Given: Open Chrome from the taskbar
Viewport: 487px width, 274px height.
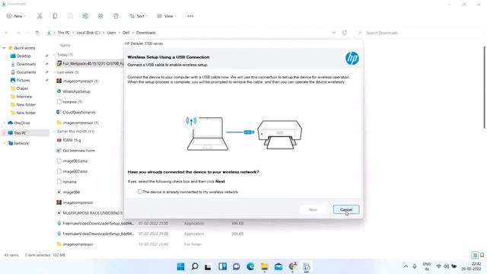Looking at the screenshot, I should [x=292, y=266].
